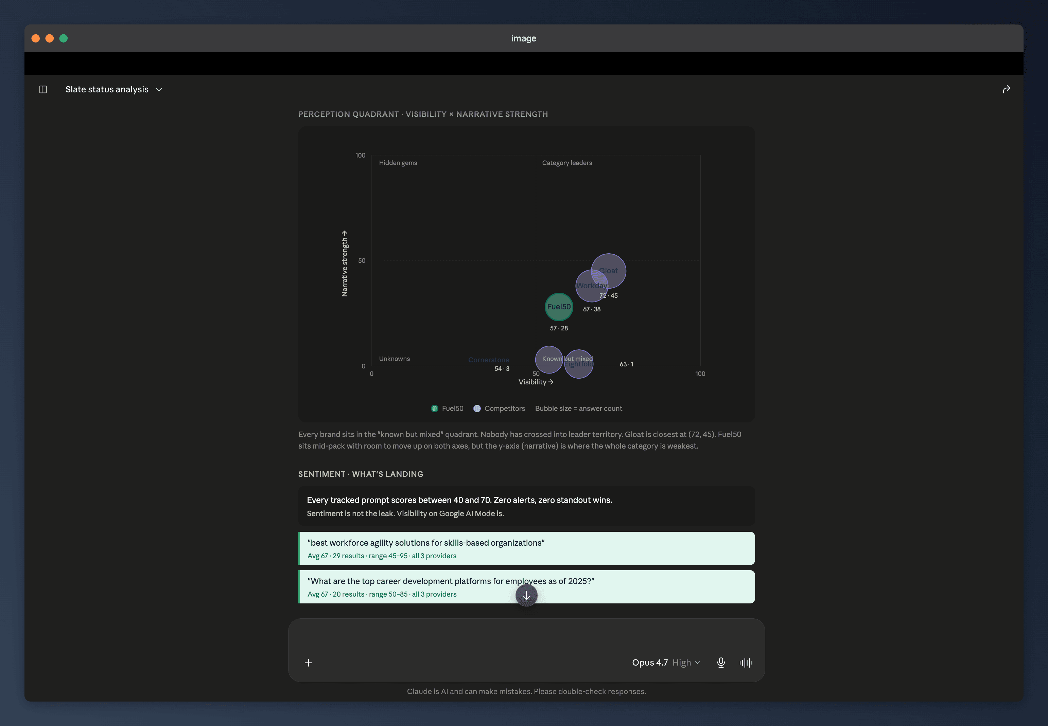This screenshot has height=726, width=1048.
Task: Click the share arrow icon
Action: (x=1006, y=89)
